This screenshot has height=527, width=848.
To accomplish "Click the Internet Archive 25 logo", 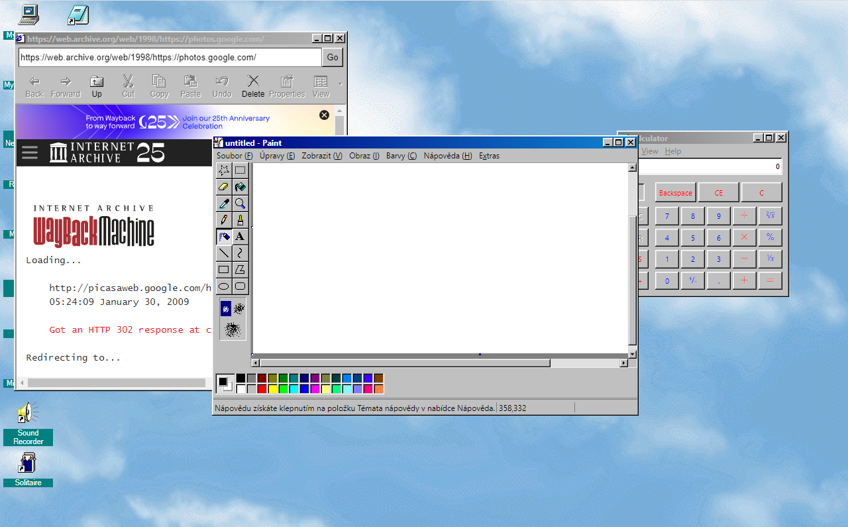I will (x=107, y=152).
